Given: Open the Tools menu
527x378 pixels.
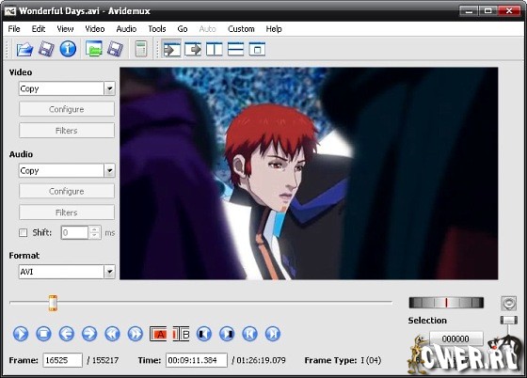Looking at the screenshot, I should 157,29.
